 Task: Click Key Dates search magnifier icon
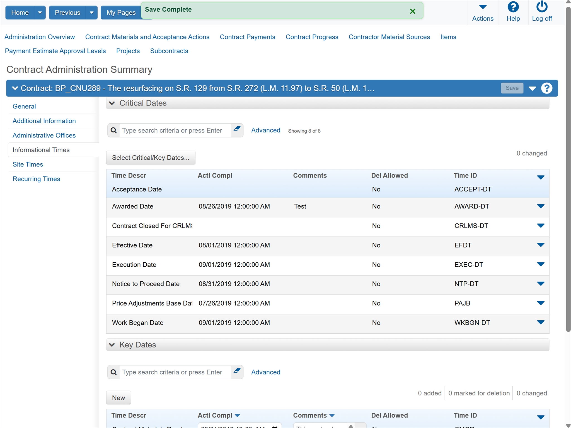(x=114, y=372)
